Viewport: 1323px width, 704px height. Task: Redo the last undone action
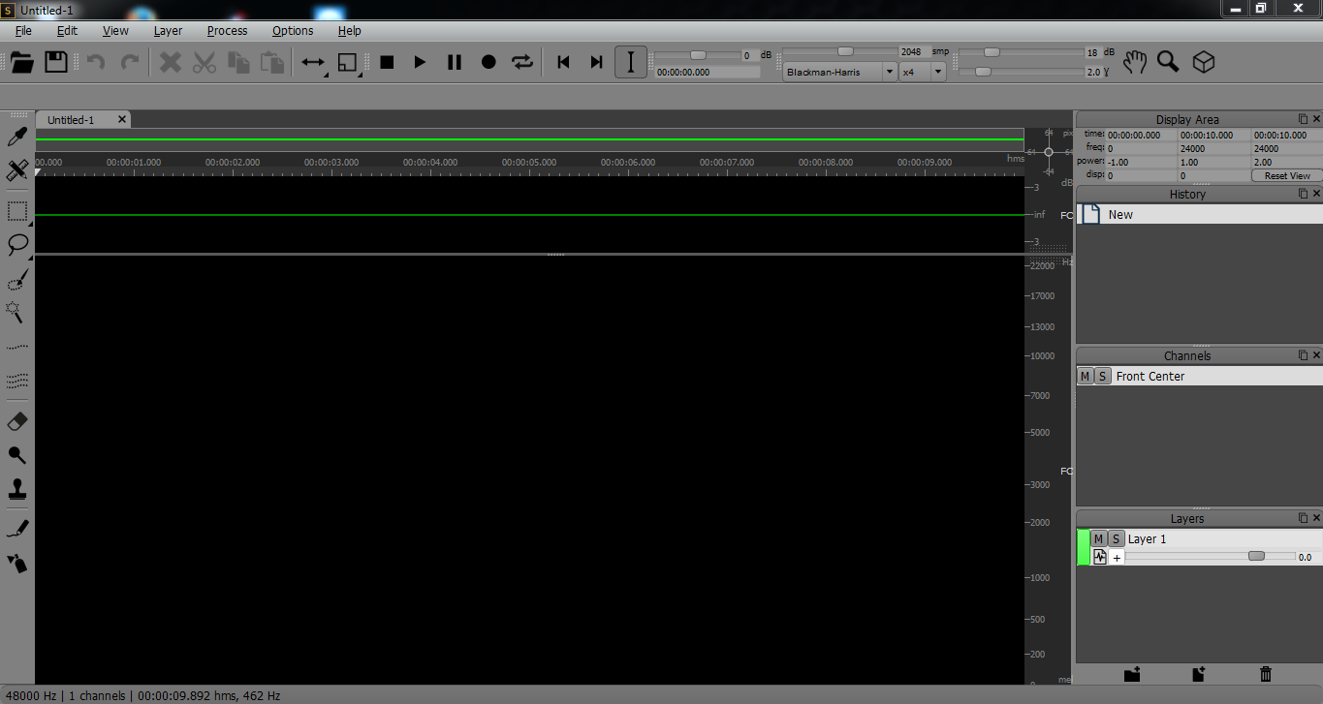point(129,62)
